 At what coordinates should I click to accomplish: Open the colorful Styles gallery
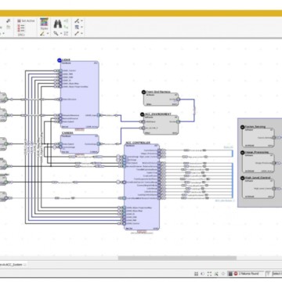[44, 23]
